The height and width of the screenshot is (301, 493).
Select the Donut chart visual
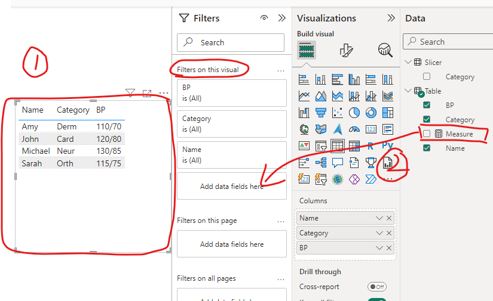371,113
